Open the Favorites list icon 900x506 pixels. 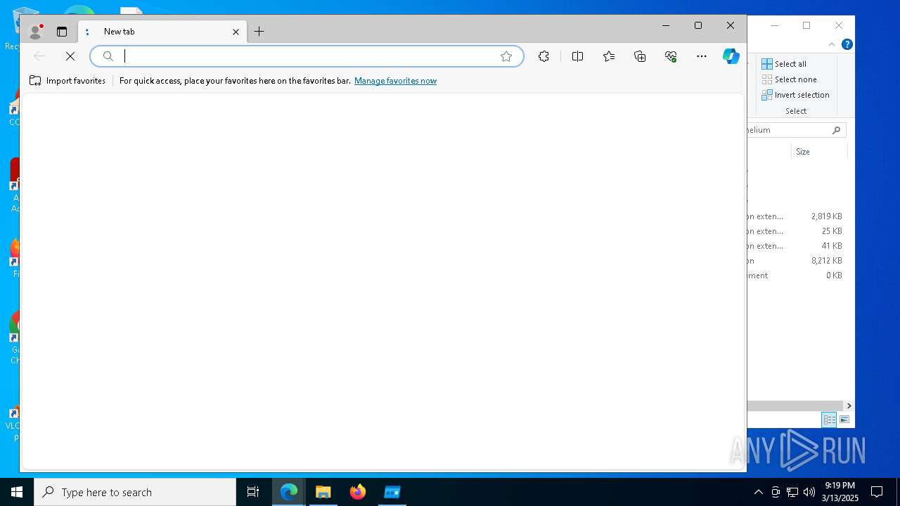point(609,56)
